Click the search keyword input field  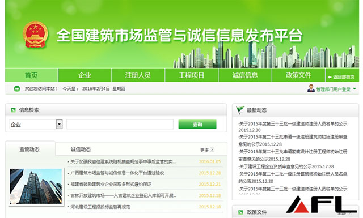pos(120,124)
